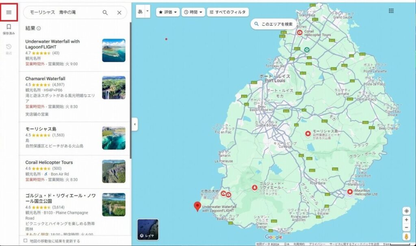Click the Google logo on the map
Screen dimensions: 416x246
click(x=273, y=237)
